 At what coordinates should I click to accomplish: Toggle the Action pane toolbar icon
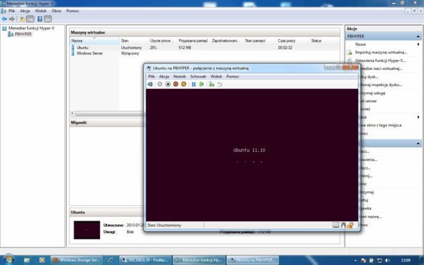[48, 19]
